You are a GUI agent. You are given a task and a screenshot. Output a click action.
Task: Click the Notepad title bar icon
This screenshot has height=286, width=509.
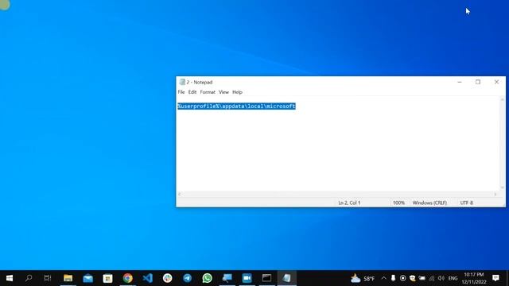coord(182,82)
